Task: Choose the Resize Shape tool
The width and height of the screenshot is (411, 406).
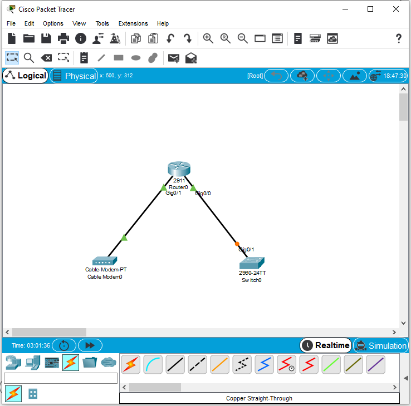Action: click(x=63, y=58)
